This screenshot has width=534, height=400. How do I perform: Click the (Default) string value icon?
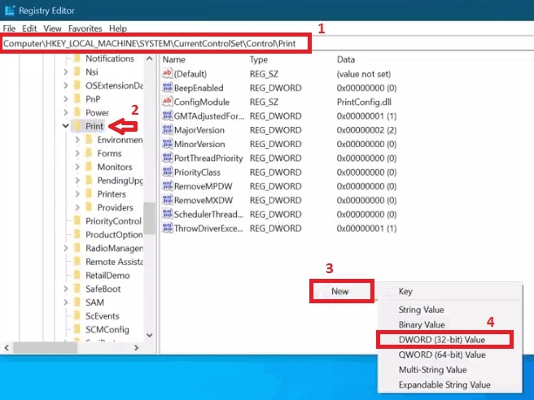click(167, 73)
